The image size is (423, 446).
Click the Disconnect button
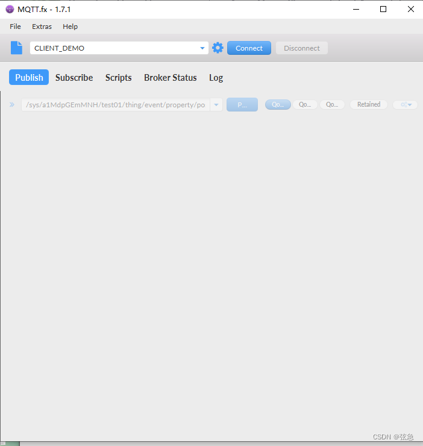click(302, 48)
